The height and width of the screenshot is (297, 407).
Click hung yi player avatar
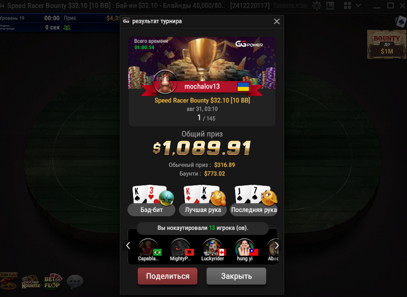pyautogui.click(x=245, y=248)
